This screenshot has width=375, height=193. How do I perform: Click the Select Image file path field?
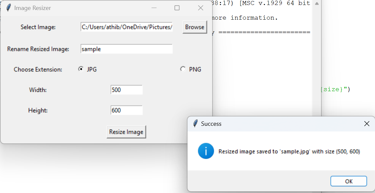(x=126, y=27)
